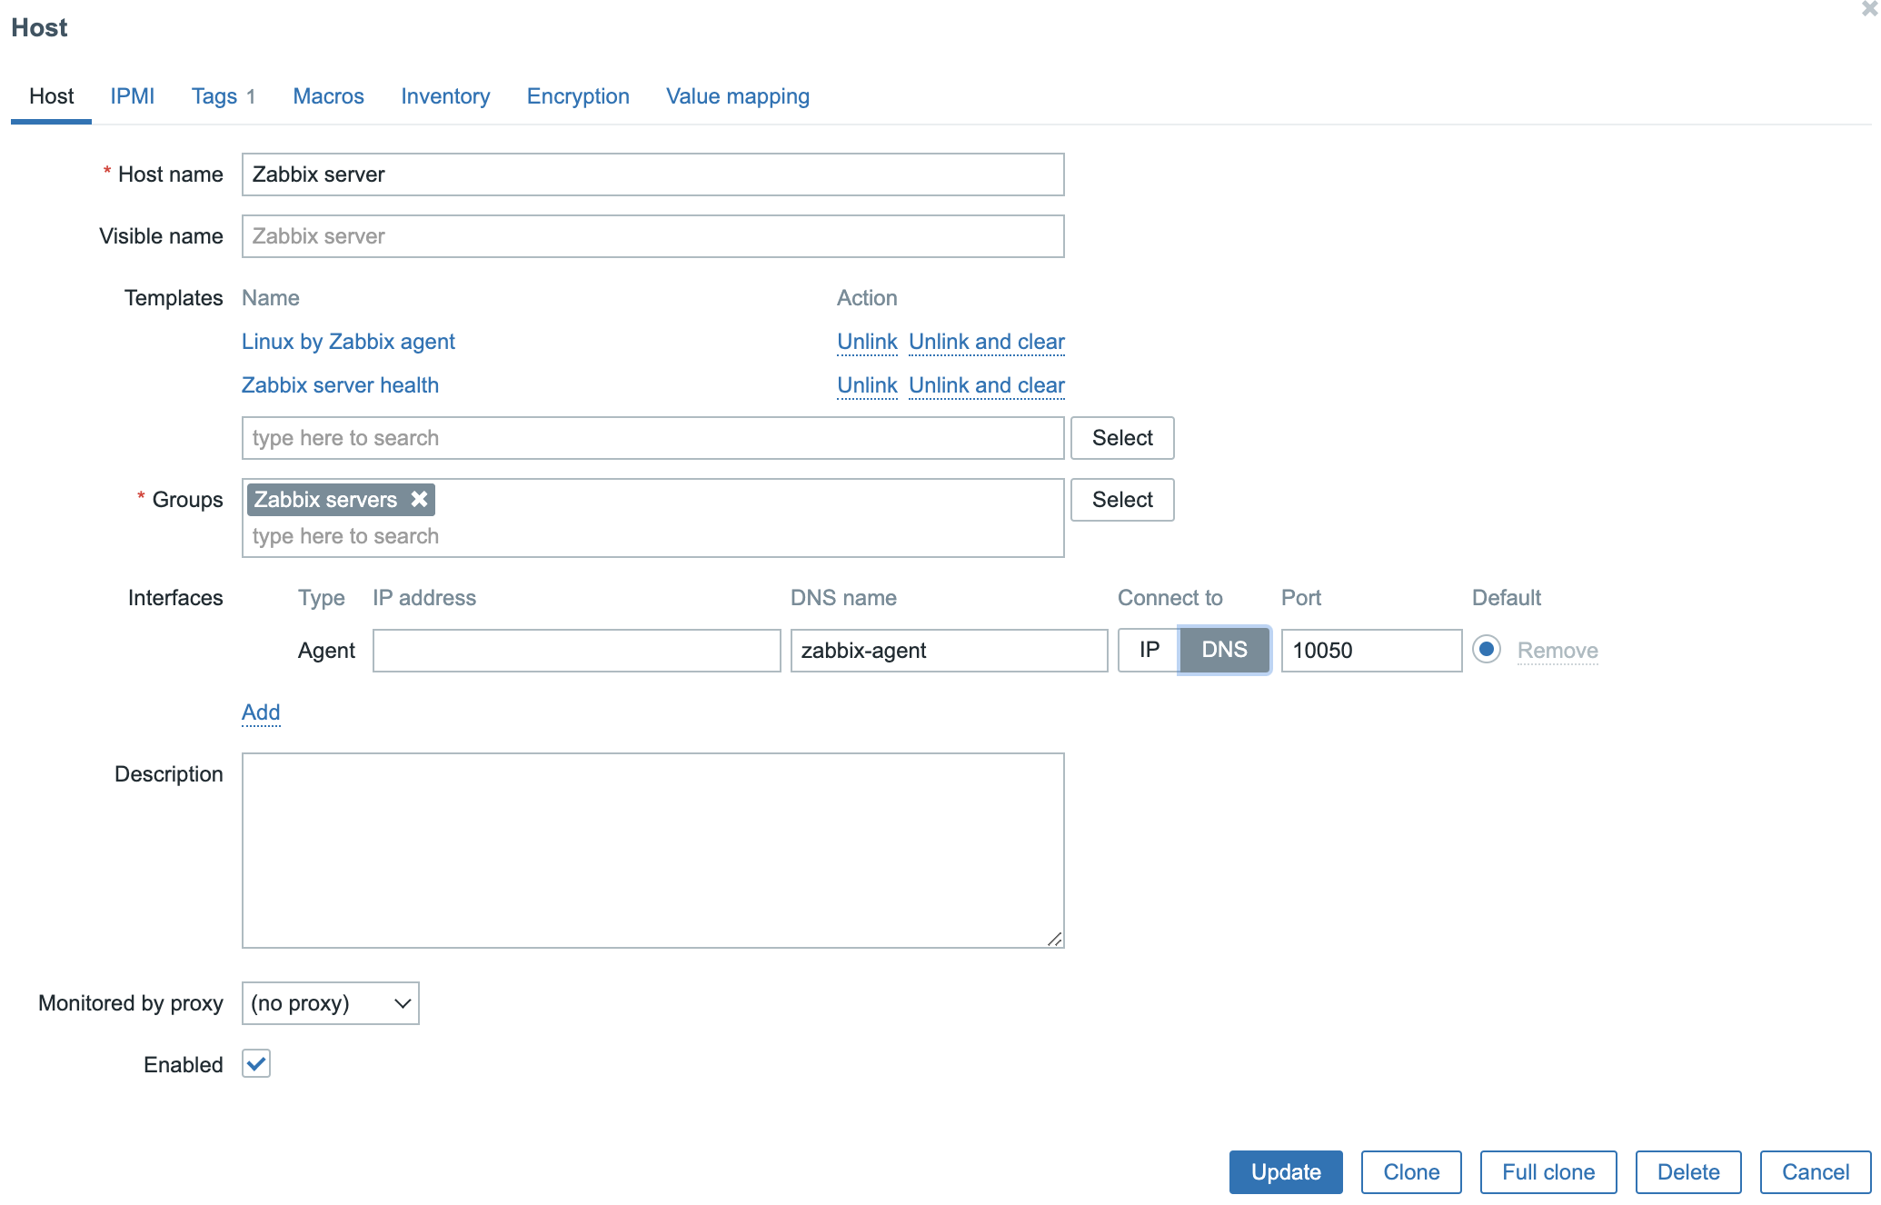The height and width of the screenshot is (1205, 1881).
Task: Click the Full clone button
Action: pyautogui.click(x=1548, y=1172)
